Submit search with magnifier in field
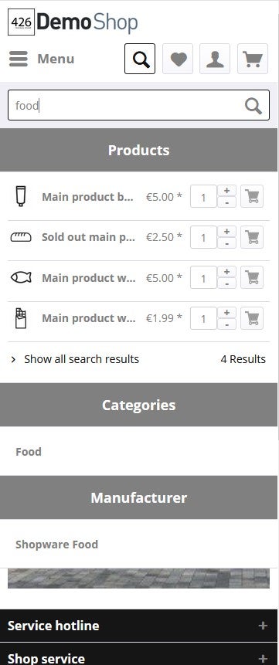This screenshot has height=665, width=279. tap(253, 105)
